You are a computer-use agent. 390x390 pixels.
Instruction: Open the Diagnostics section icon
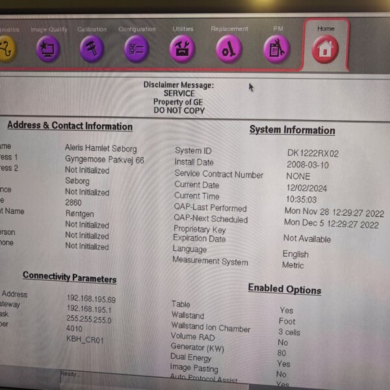pos(6,49)
